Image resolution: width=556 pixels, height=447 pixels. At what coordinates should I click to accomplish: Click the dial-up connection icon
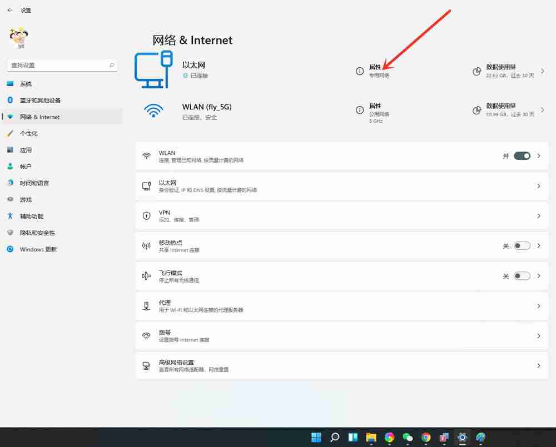coord(146,335)
